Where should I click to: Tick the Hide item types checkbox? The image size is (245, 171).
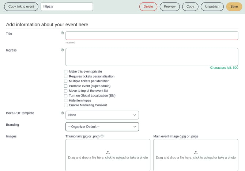[x=66, y=100]
